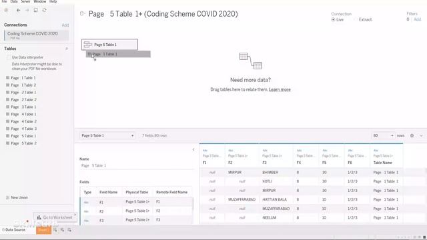The image size is (427, 240).
Task: Expand the data grid options chevron
Action: (421, 135)
